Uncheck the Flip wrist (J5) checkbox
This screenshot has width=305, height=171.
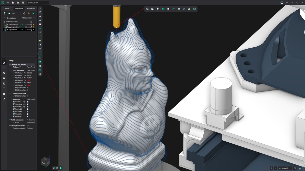28,107
